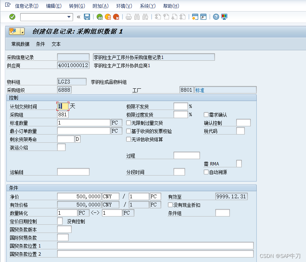Click the First Page icon

click(x=158, y=17)
